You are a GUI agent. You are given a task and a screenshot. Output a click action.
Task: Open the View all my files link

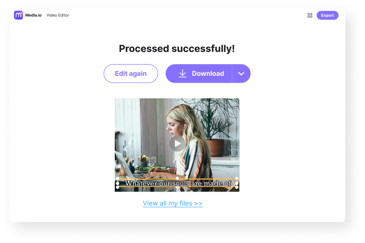173,204
